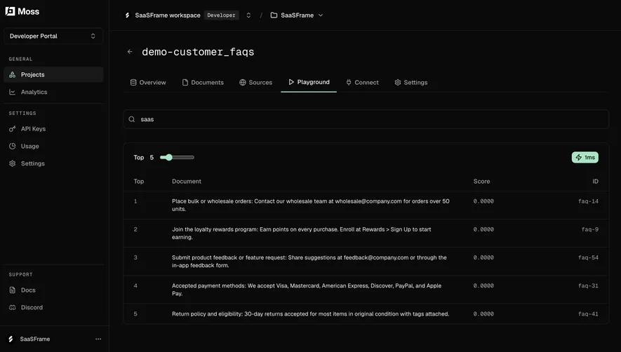Click the ID column header

pos(595,182)
